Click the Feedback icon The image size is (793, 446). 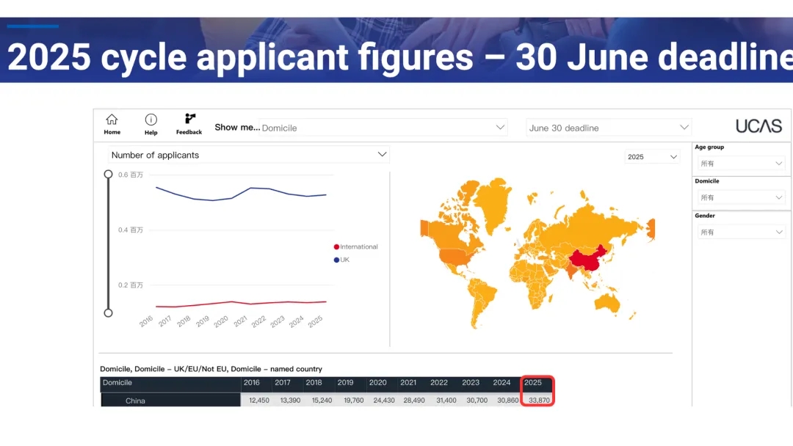click(x=189, y=119)
